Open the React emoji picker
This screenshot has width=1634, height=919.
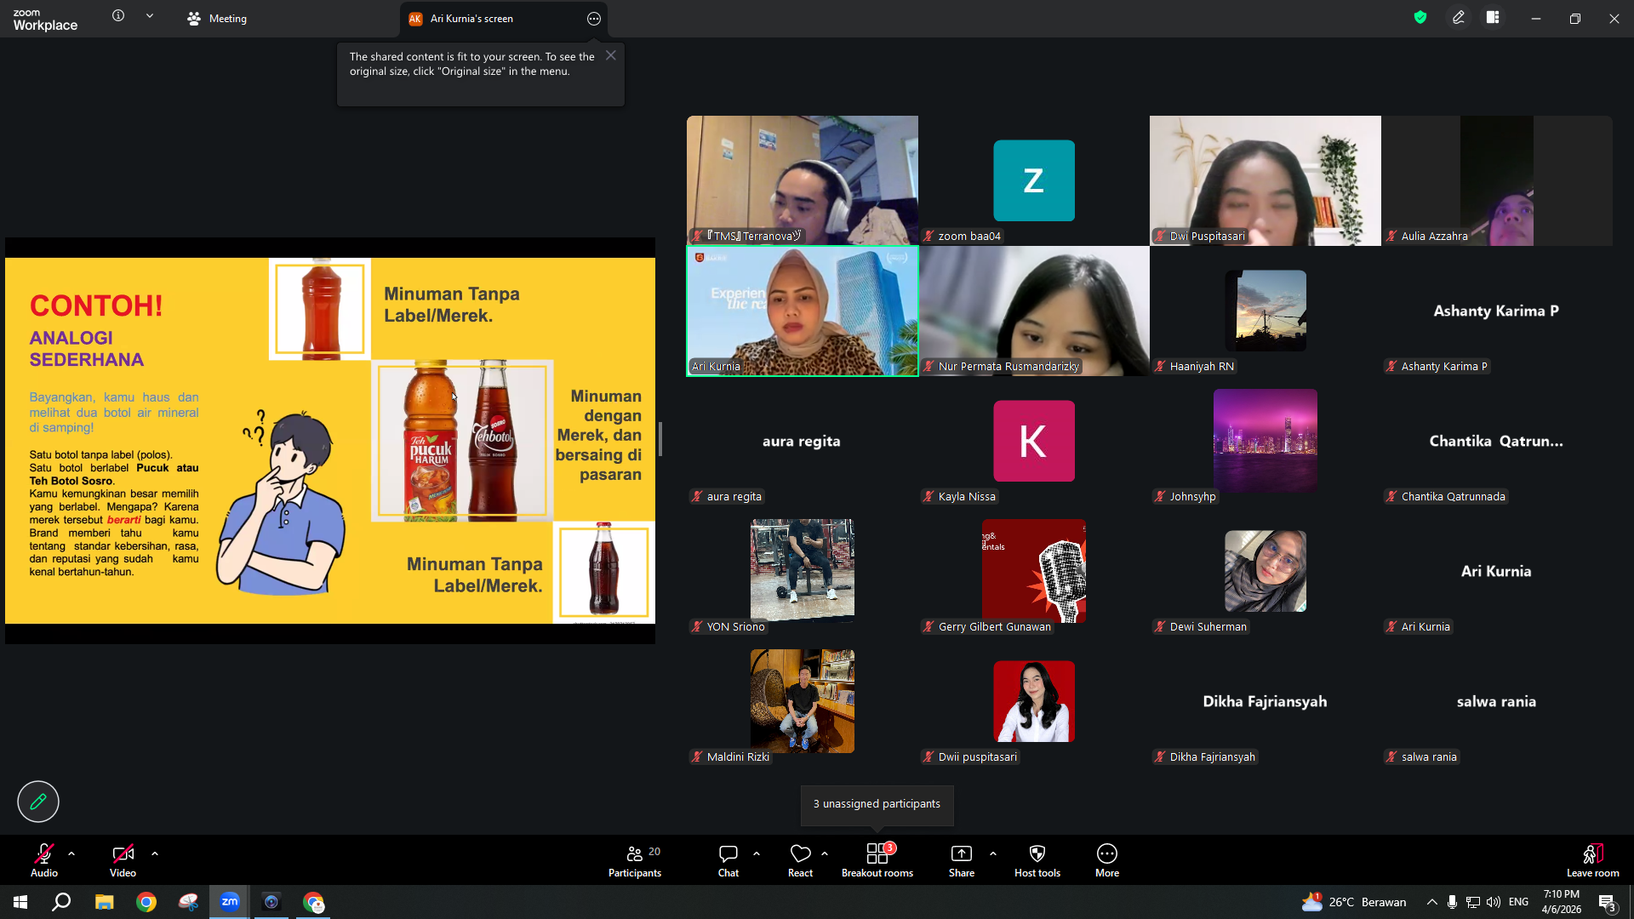pyautogui.click(x=800, y=860)
